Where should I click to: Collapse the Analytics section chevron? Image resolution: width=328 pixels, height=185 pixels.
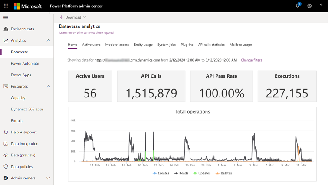pos(48,40)
